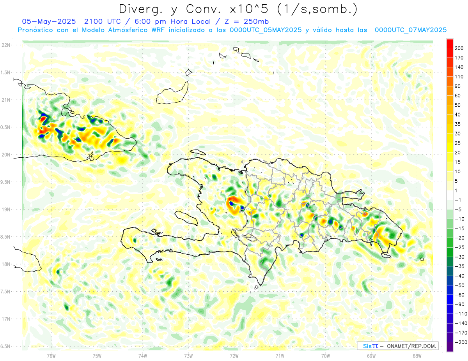Viewport: 468px width, 361px height.
Task: Click the positive '110' color bar value
Action: click(x=459, y=77)
